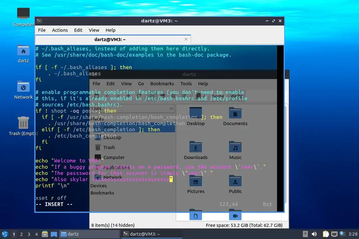
Task: Click the 'xset r off' line
Action: tap(51, 198)
